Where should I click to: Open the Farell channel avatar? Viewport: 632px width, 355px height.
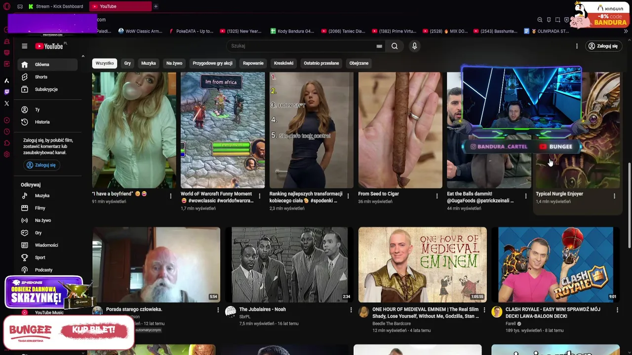click(497, 312)
